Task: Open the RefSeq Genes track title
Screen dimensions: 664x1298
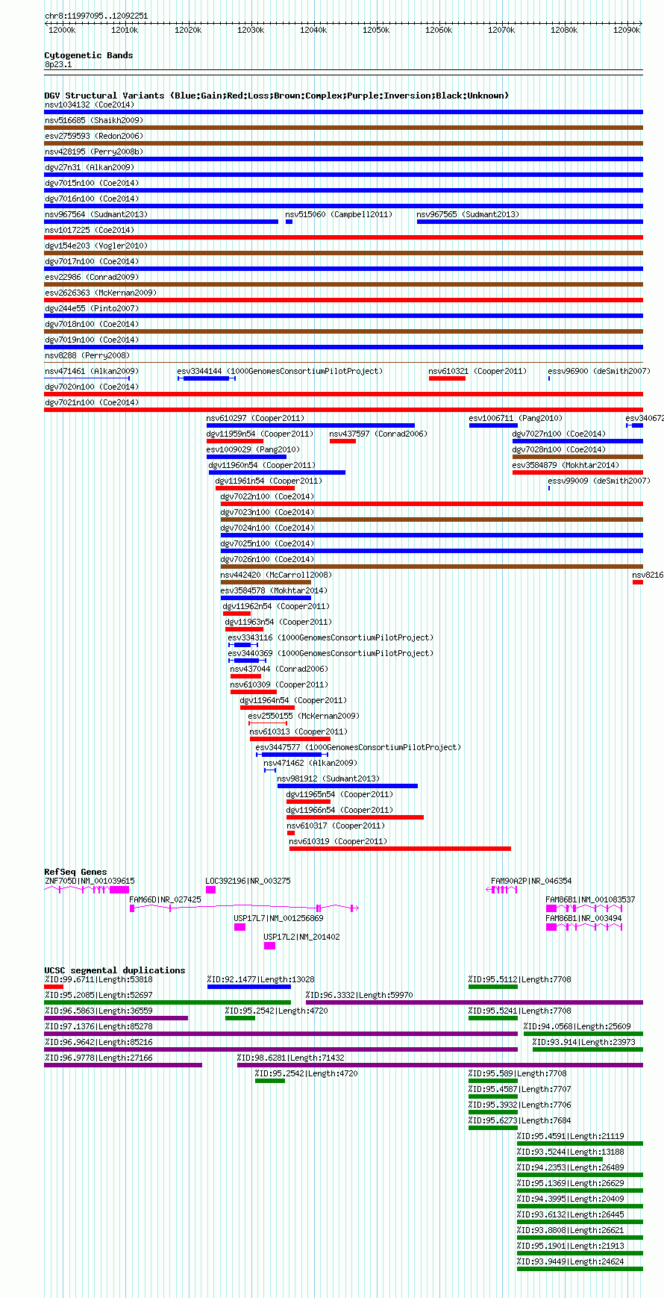Action: tap(75, 872)
